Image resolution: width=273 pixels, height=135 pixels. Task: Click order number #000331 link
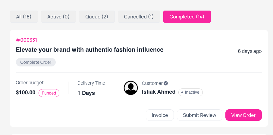[27, 40]
